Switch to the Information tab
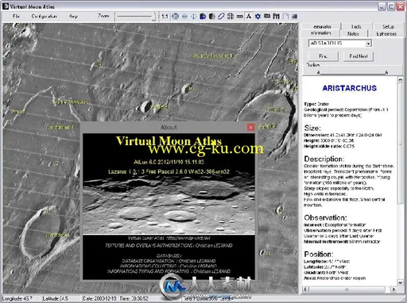The height and width of the screenshot is (303, 407). 320,33
